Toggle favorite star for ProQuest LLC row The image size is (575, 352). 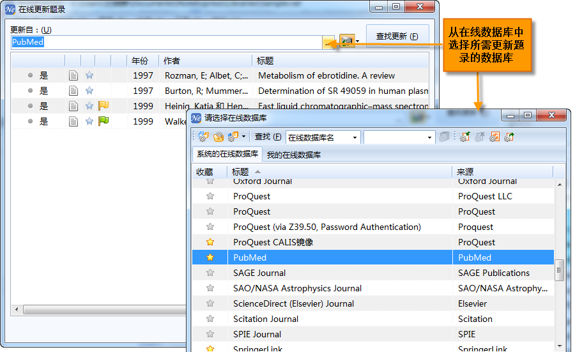(210, 196)
